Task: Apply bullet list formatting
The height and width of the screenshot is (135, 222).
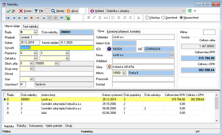Action: click(113, 18)
